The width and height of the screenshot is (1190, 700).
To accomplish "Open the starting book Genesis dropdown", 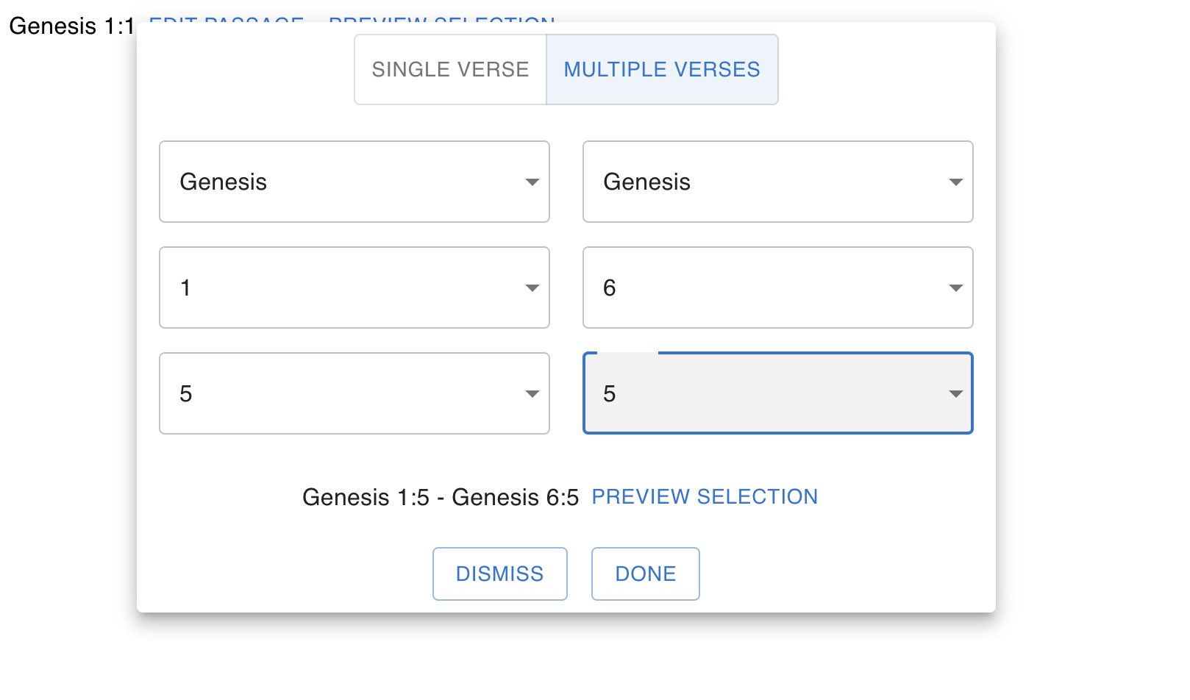I will (x=354, y=182).
